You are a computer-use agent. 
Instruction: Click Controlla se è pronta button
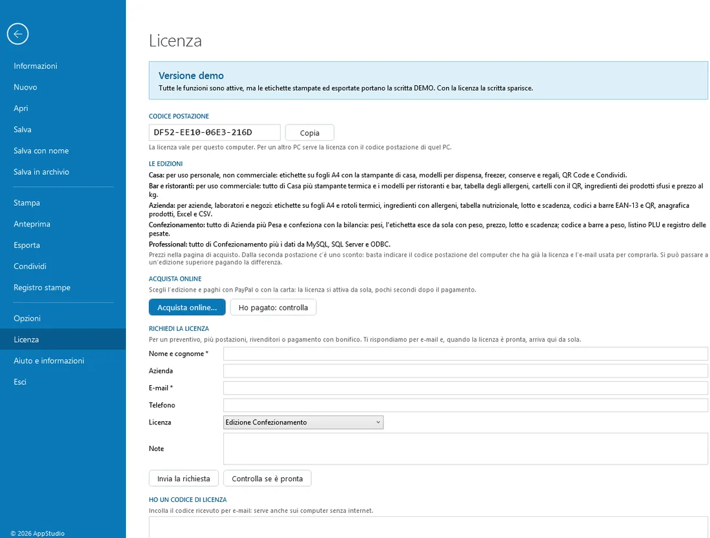pyautogui.click(x=267, y=479)
